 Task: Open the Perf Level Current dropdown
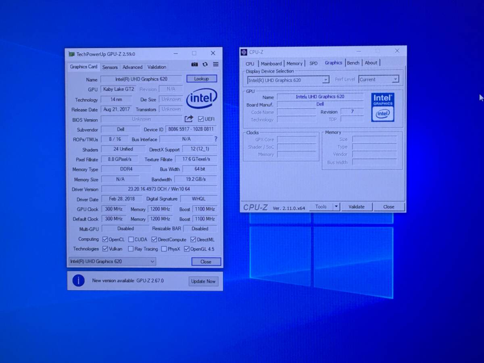click(x=379, y=79)
